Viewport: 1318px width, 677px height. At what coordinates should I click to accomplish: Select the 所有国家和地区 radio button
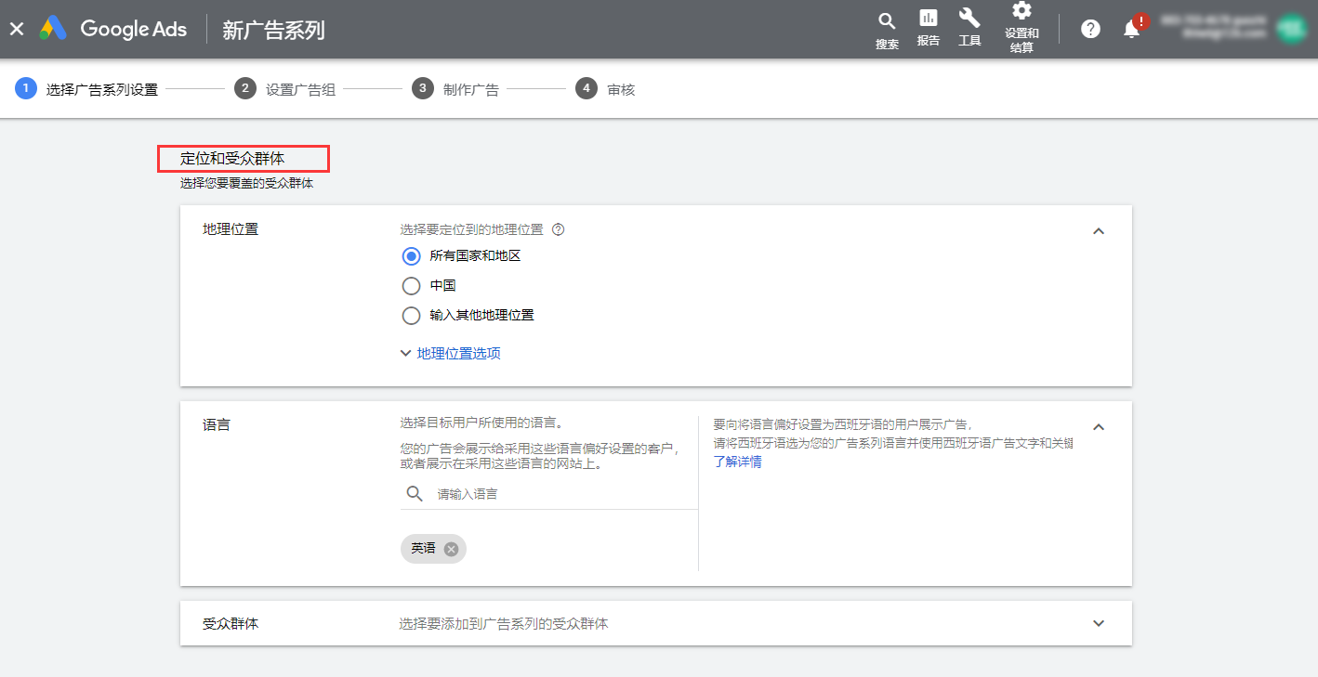pos(411,256)
